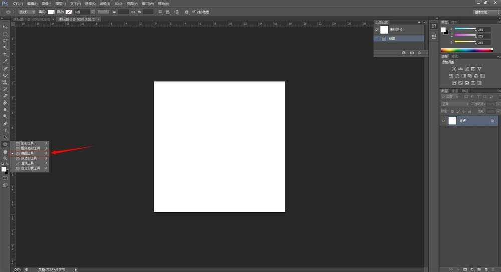The height and width of the screenshot is (272, 501).
Task: Choose the Polygon tool from the flyout
Action: 28,158
